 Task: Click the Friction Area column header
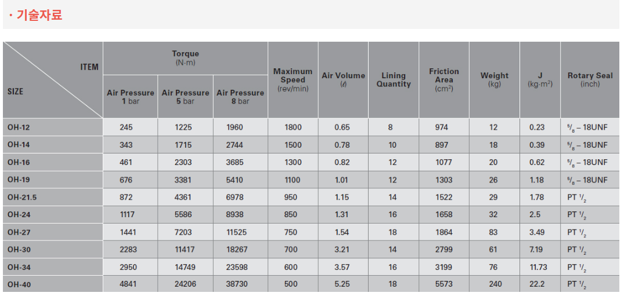[443, 80]
